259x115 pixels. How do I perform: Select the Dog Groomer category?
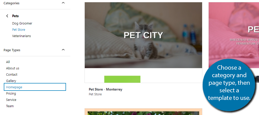coord(22,23)
